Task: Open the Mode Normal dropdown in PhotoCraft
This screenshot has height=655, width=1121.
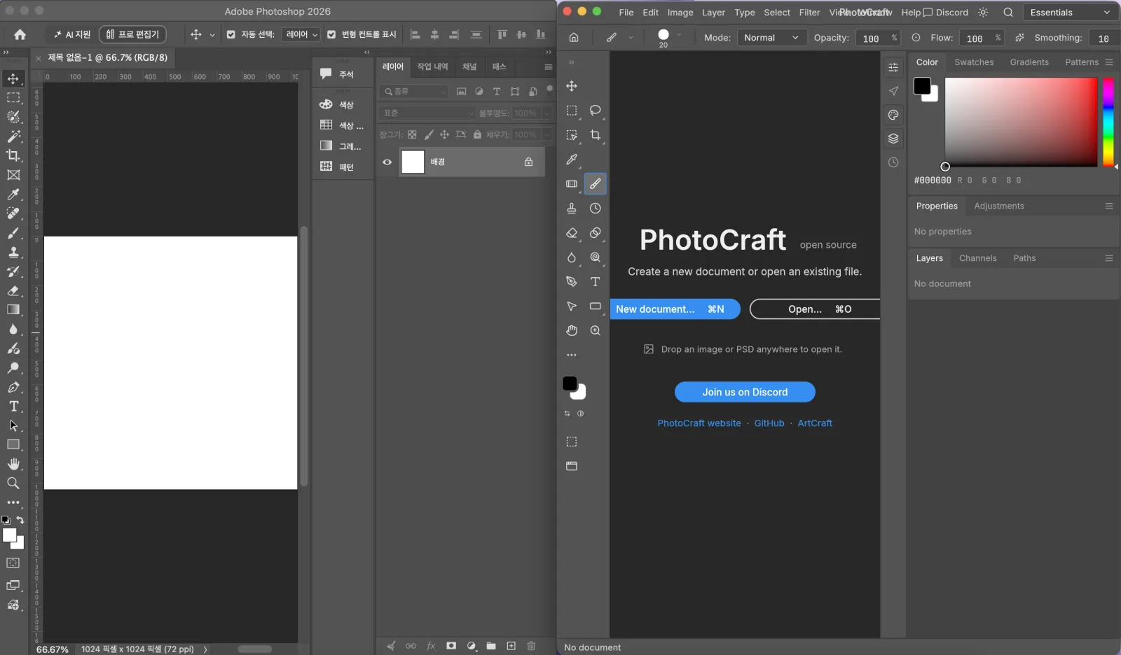Action: tap(771, 38)
